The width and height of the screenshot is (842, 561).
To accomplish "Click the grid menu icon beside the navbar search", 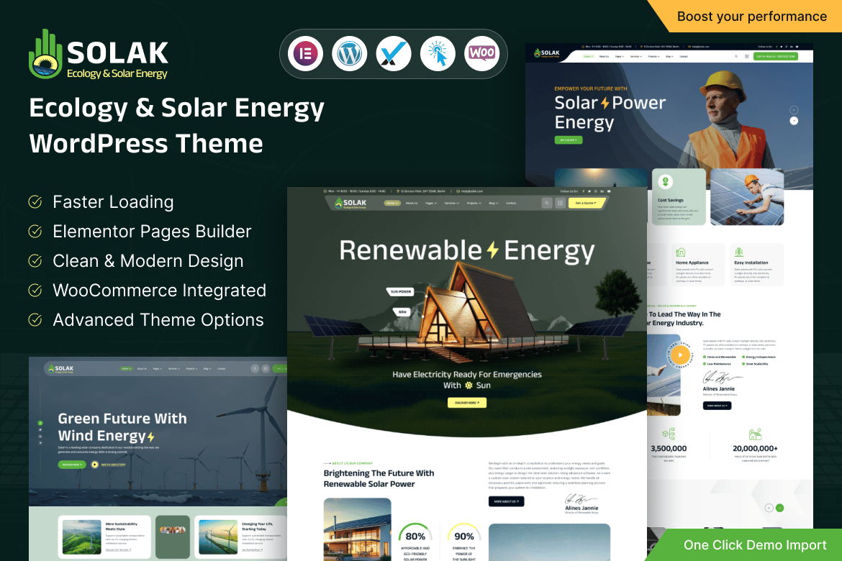I will [561, 203].
